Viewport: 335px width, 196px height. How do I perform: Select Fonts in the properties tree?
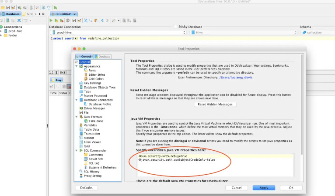click(92, 71)
